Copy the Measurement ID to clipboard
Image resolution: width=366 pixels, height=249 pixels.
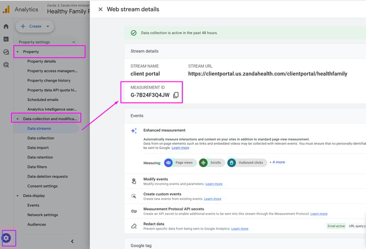pos(176,95)
